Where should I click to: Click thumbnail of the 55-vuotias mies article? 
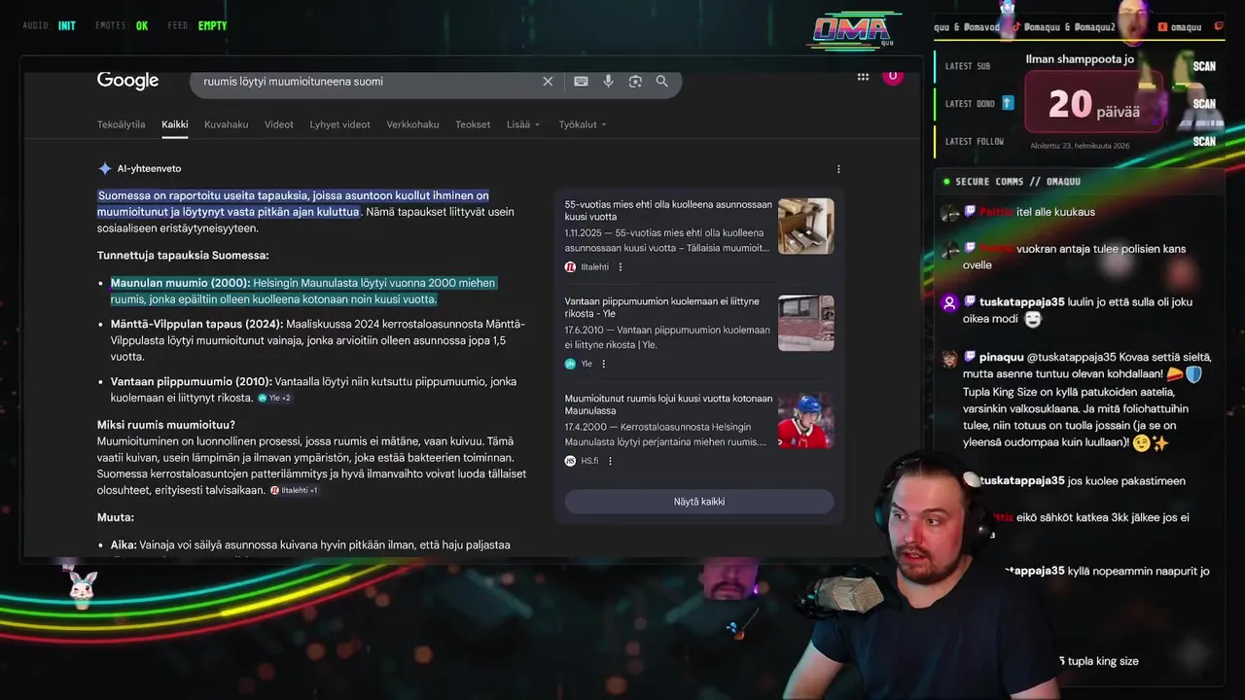[x=806, y=227]
